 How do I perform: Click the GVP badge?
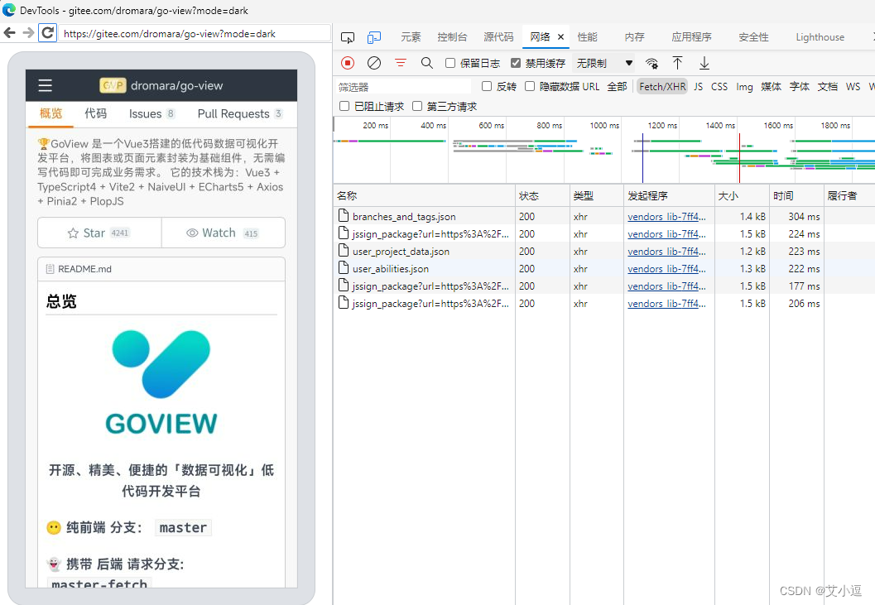[113, 85]
